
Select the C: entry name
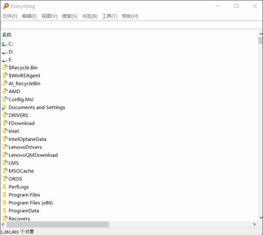point(11,44)
